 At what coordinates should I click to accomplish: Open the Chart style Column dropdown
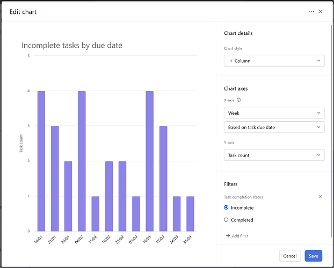coord(274,61)
